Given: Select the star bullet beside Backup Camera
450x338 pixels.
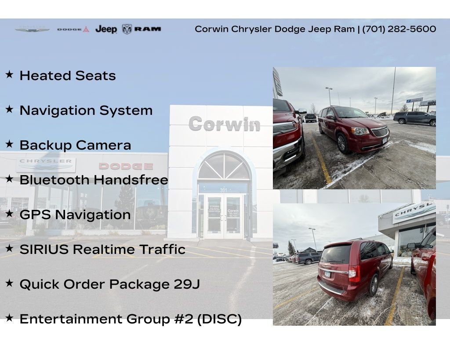Looking at the screenshot, I should coord(9,144).
